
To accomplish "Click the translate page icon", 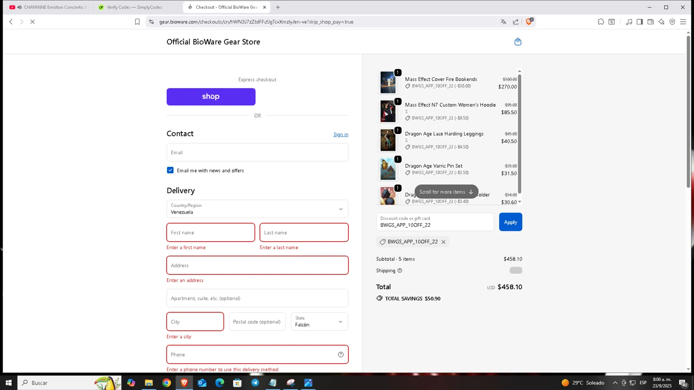I will pyautogui.click(x=503, y=22).
